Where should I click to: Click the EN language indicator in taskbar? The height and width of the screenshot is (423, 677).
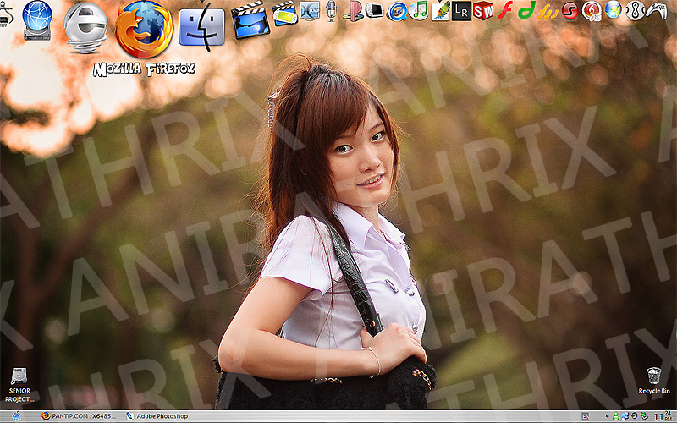(586, 416)
